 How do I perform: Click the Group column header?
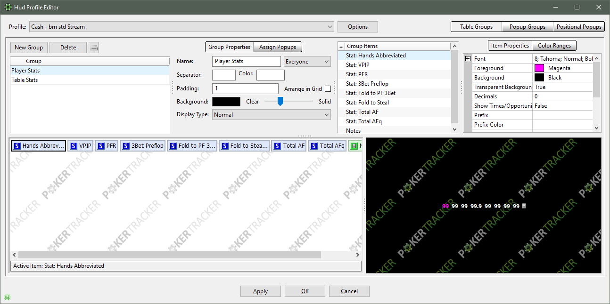(x=90, y=61)
